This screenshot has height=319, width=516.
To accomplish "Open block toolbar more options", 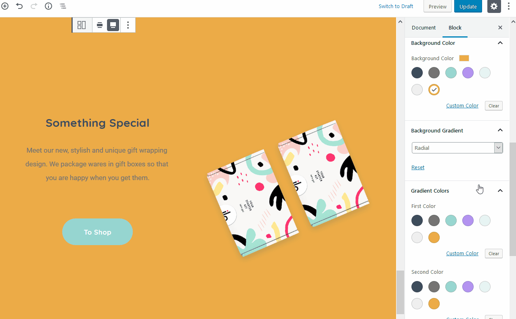I will coord(128,25).
